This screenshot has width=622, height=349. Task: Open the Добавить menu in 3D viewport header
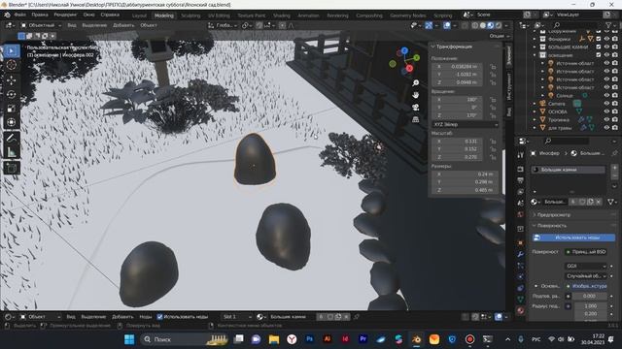[x=123, y=25]
